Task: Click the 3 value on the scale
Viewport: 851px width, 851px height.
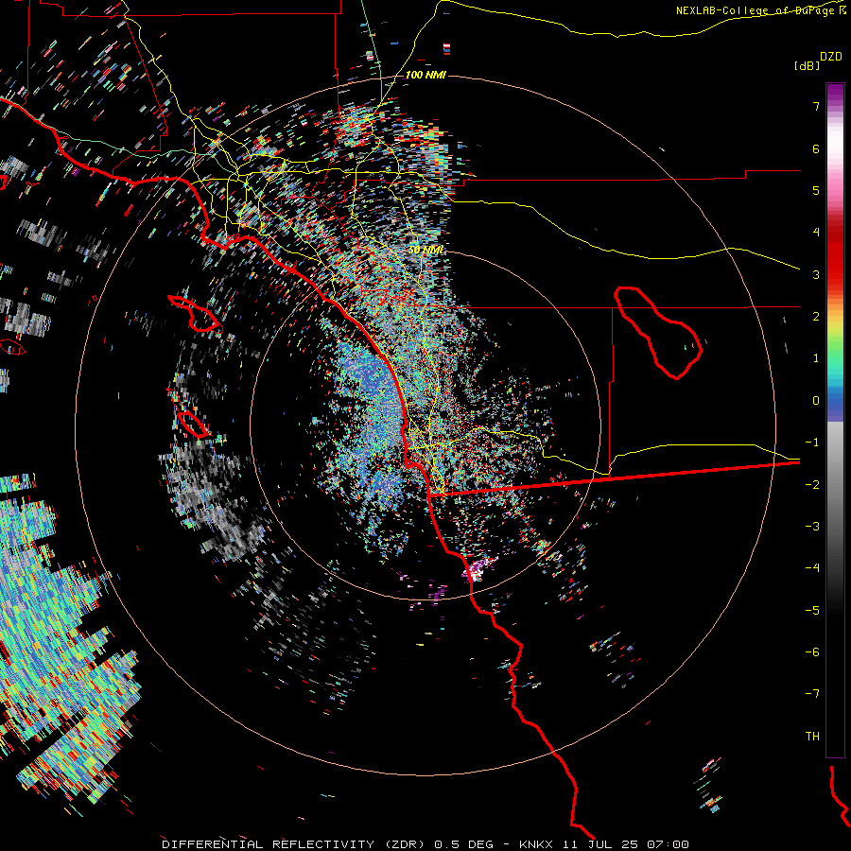Action: pos(816,274)
